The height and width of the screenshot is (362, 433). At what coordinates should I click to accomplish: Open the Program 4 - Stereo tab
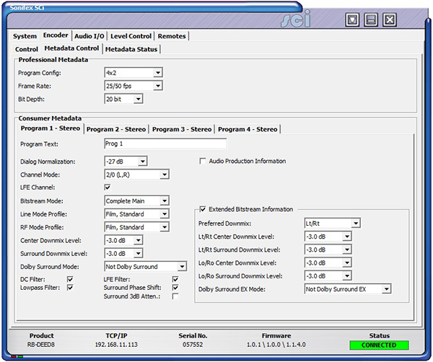pyautogui.click(x=248, y=129)
